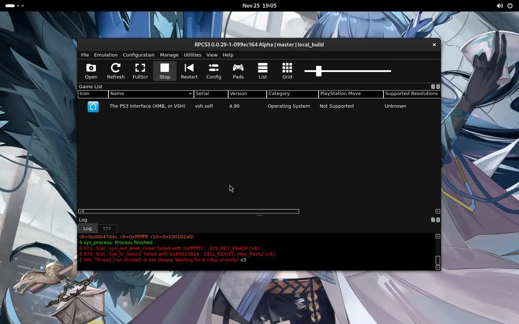Open the Pads controller settings
Viewport: 519px width, 324px height.
[x=238, y=71]
